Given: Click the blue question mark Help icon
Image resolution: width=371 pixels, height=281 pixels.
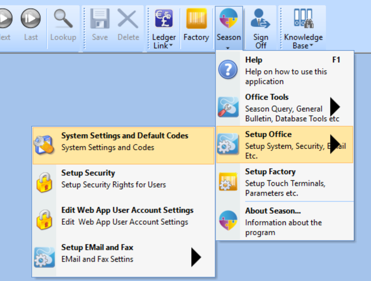Looking at the screenshot, I should pyautogui.click(x=228, y=70).
